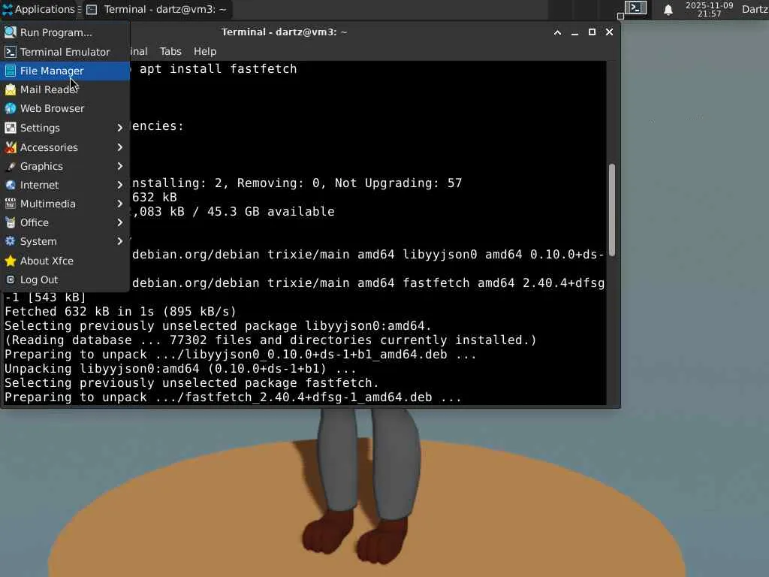Click 'Selecting previously unselected package libyyjson0:amd64.' line
The image size is (769, 577).
tap(219, 326)
